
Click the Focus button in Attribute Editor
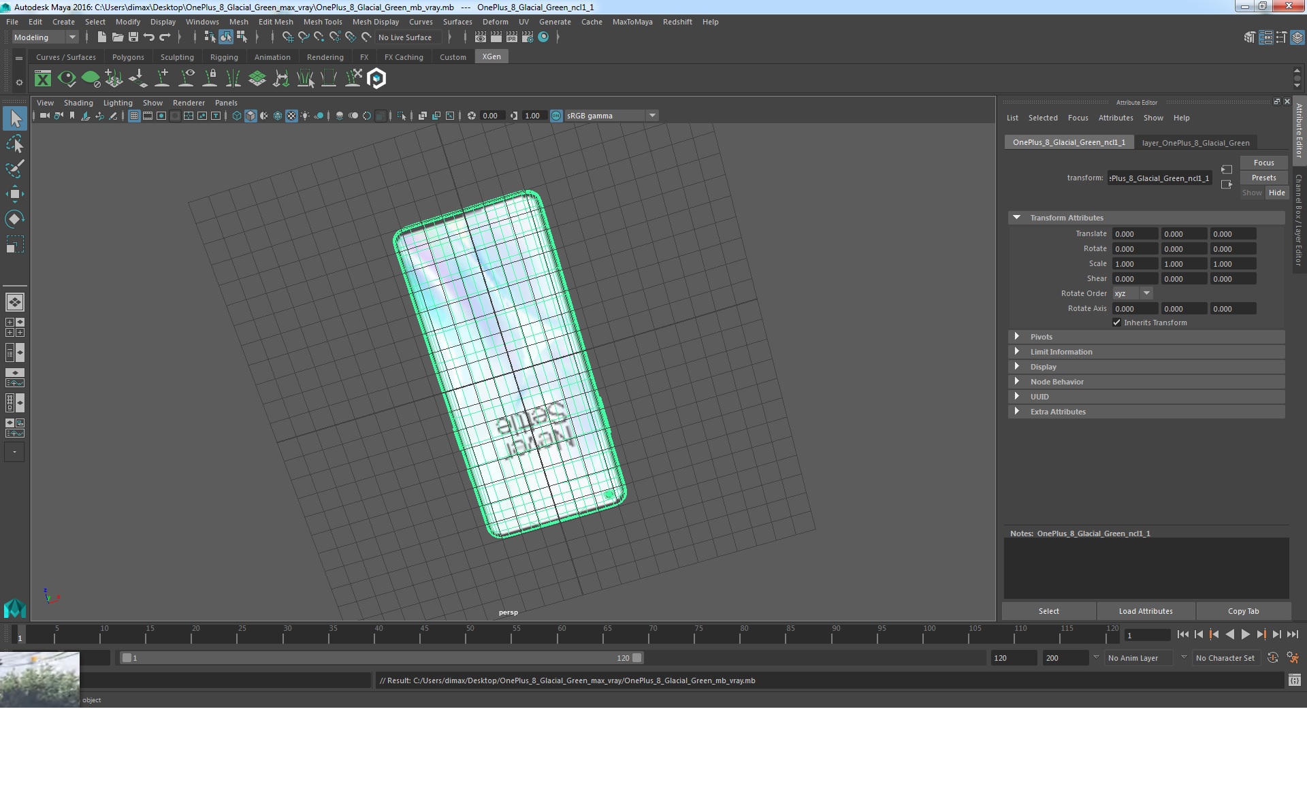tap(1263, 163)
